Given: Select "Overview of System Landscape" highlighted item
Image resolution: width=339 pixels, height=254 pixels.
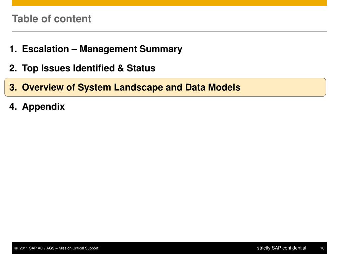Looking at the screenshot, I should 131,88.
